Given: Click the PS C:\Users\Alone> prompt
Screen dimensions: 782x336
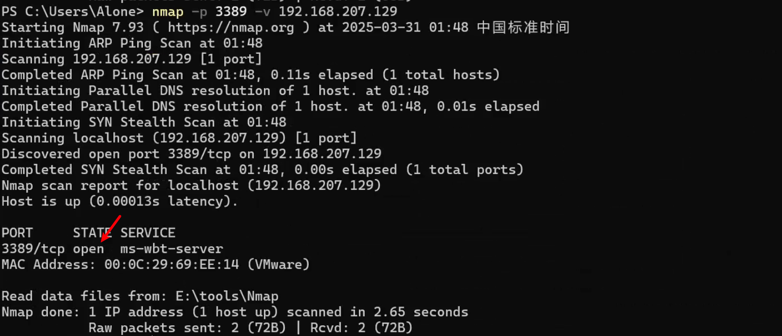Looking at the screenshot, I should pyautogui.click(x=72, y=11).
